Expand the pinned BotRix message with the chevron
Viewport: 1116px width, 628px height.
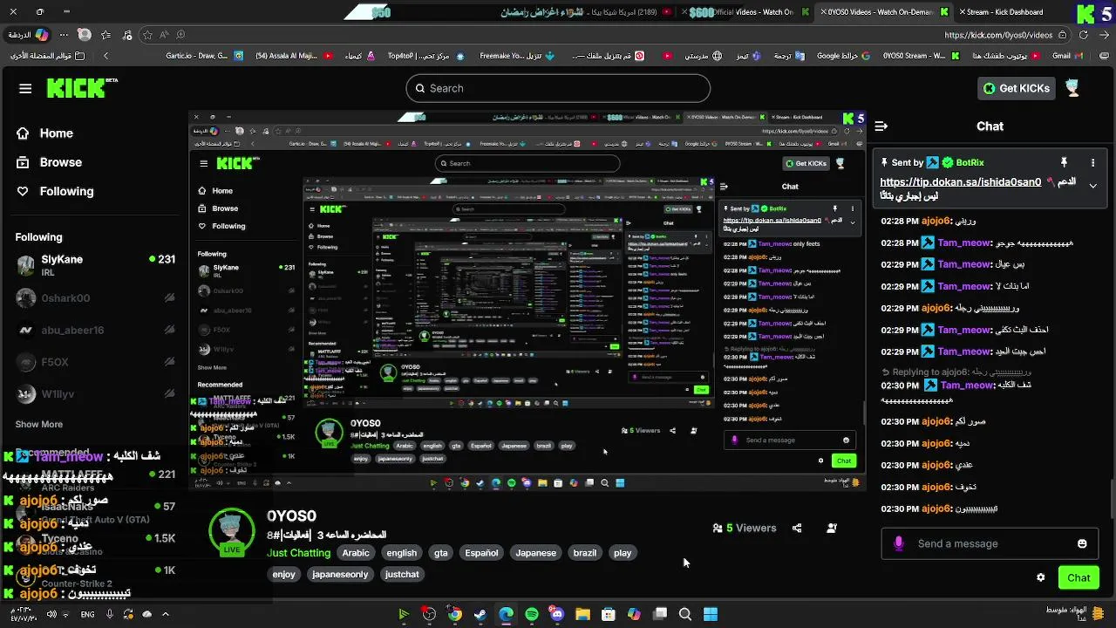tap(1092, 186)
